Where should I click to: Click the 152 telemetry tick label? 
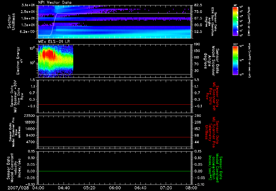197,129
